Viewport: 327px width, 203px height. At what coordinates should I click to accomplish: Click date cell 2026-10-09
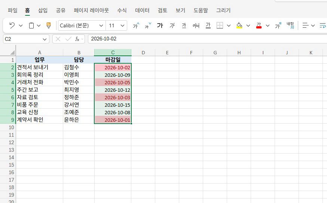click(x=113, y=75)
